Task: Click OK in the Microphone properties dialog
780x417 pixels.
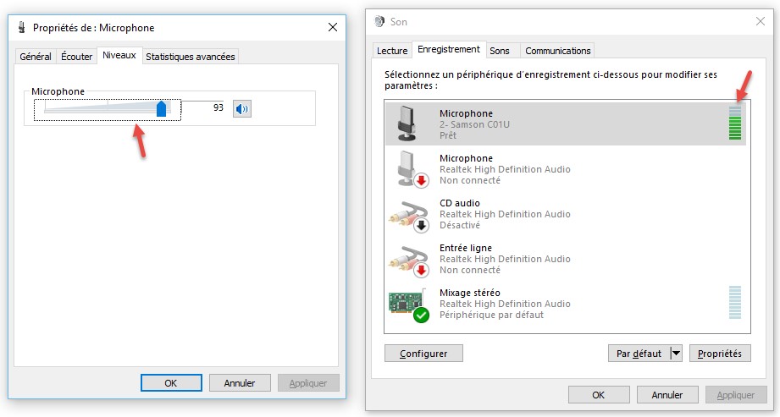Action: [x=171, y=382]
